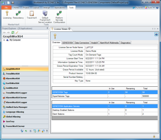Click the Runtime button
The width and height of the screenshot is (161, 140).
(x=138, y=8)
